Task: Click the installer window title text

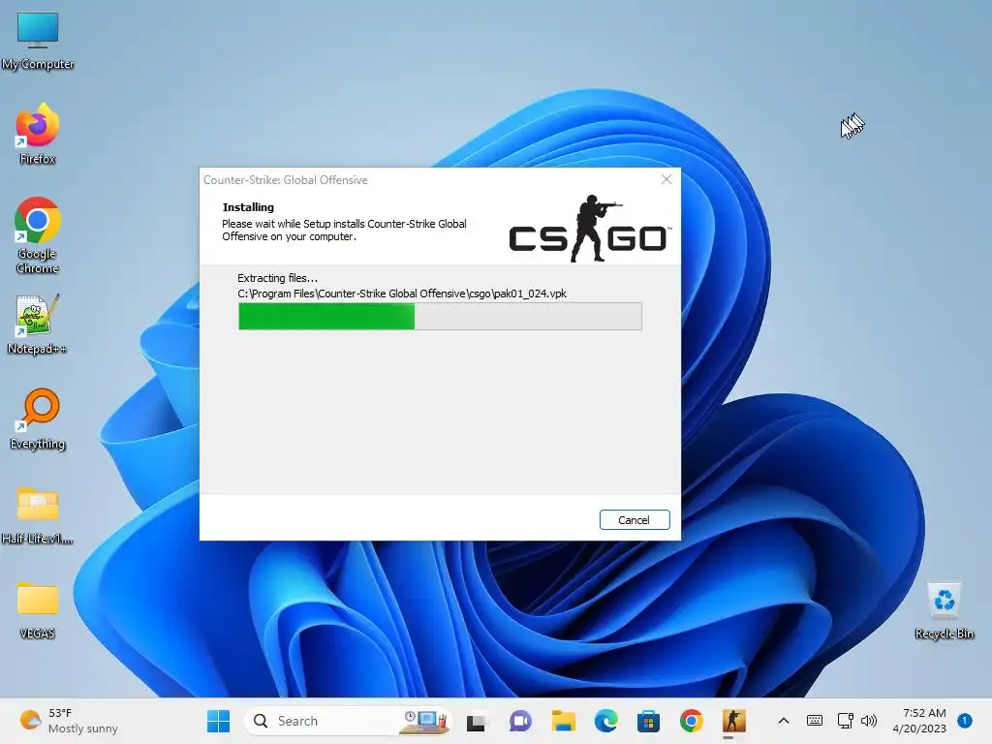Action: tap(286, 179)
